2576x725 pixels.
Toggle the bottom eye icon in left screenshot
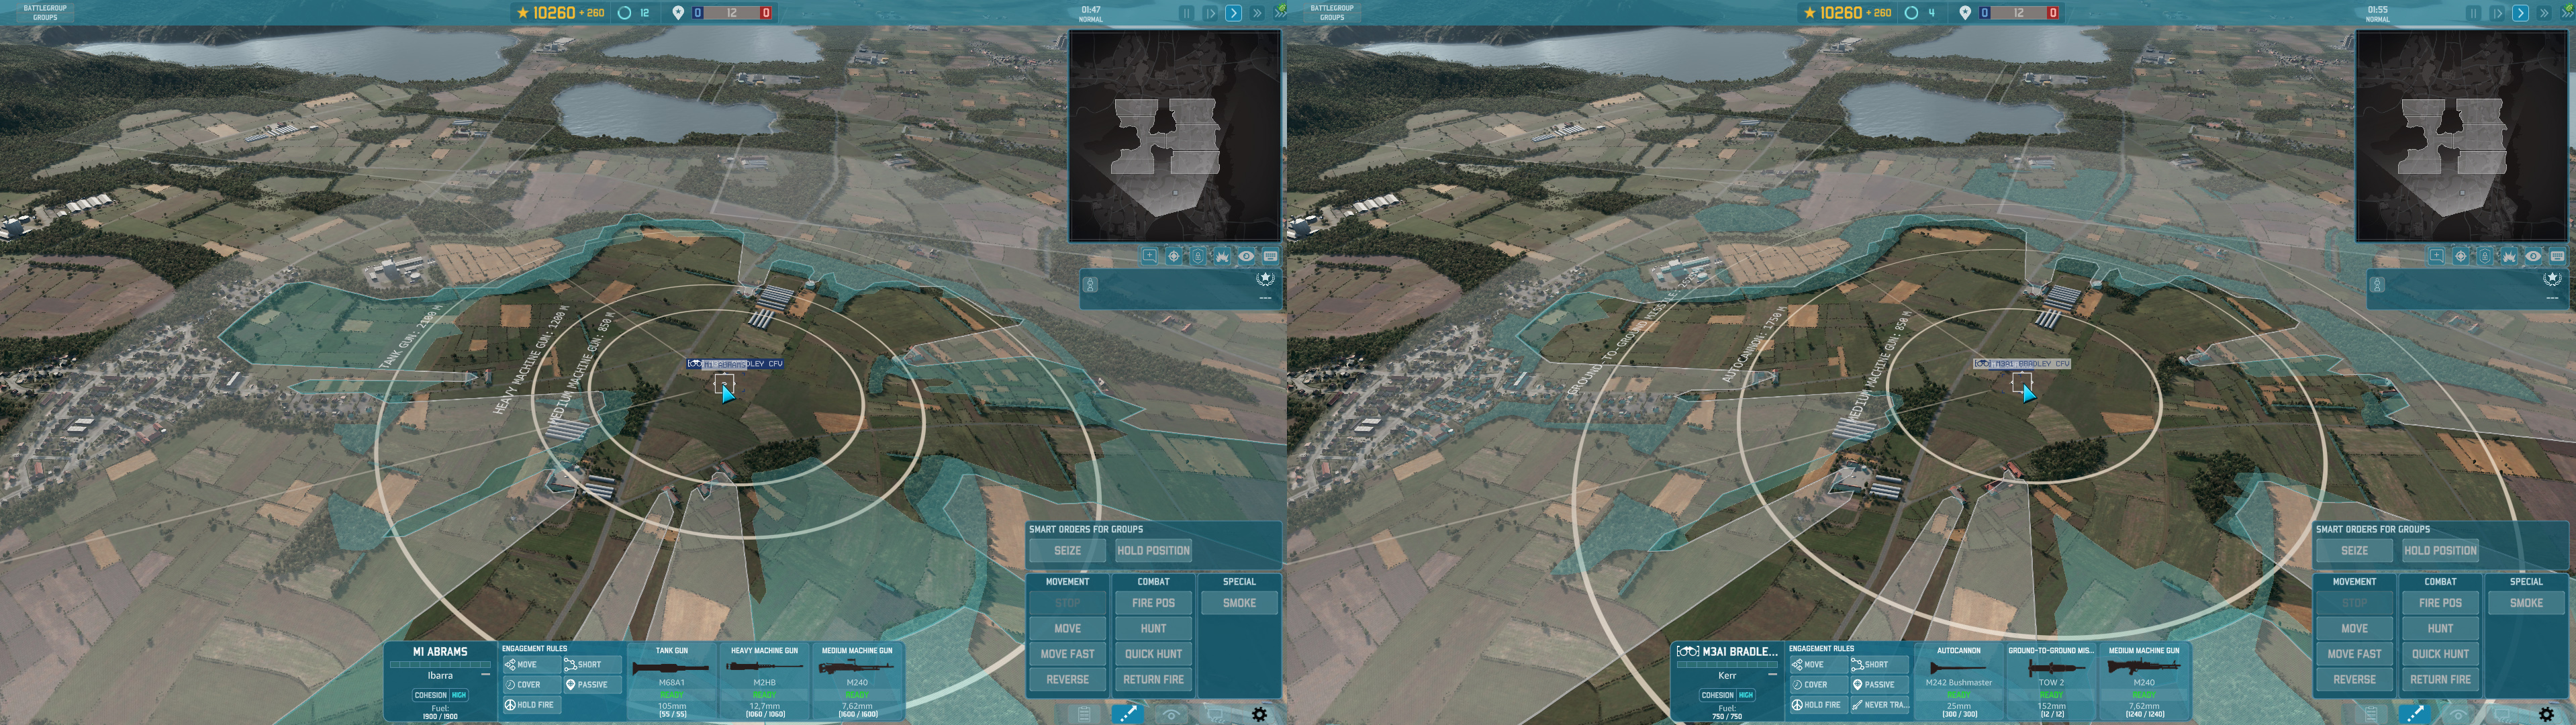1171,714
